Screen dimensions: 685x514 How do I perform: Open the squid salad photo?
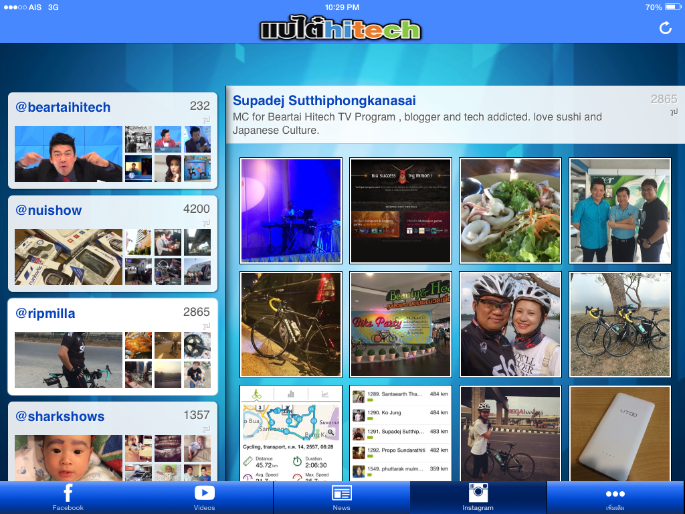pyautogui.click(x=510, y=211)
